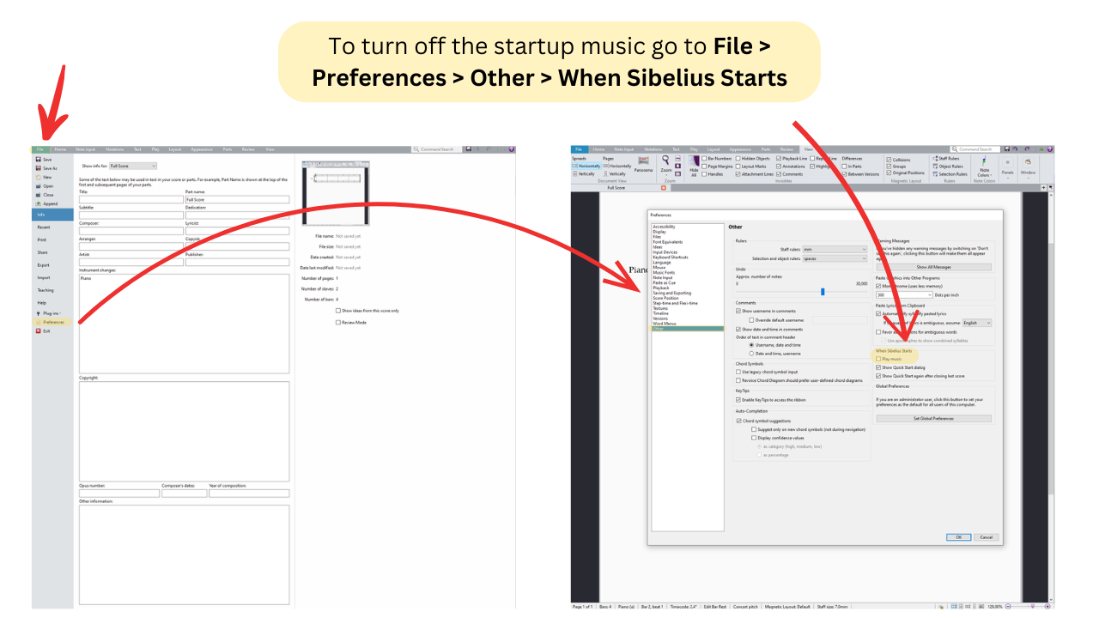Open Selection and object rulers dropdown
The image size is (1099, 618).
pos(835,258)
